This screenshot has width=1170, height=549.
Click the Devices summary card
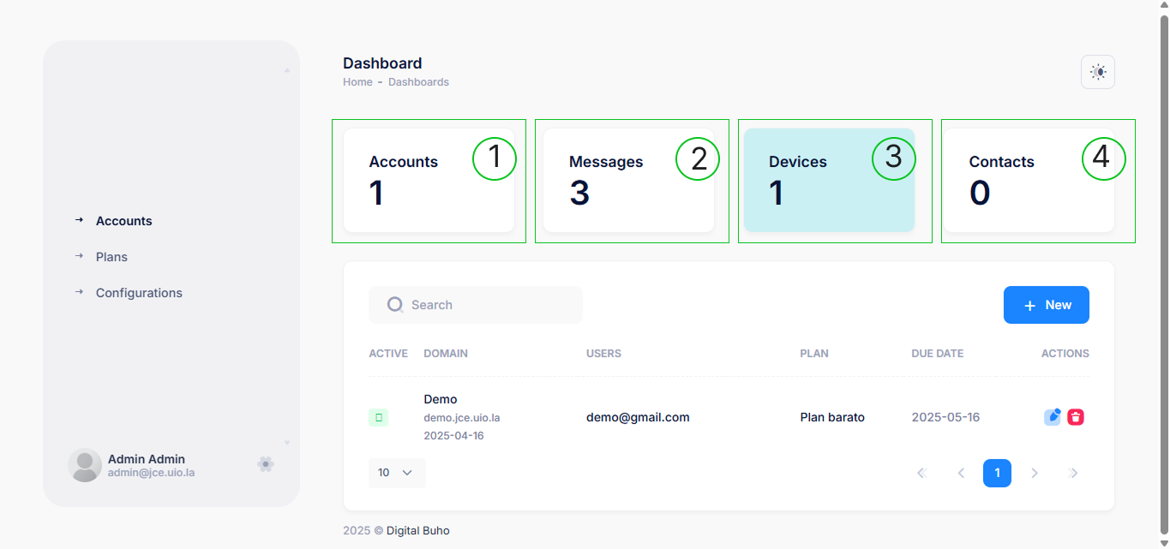[x=828, y=181]
